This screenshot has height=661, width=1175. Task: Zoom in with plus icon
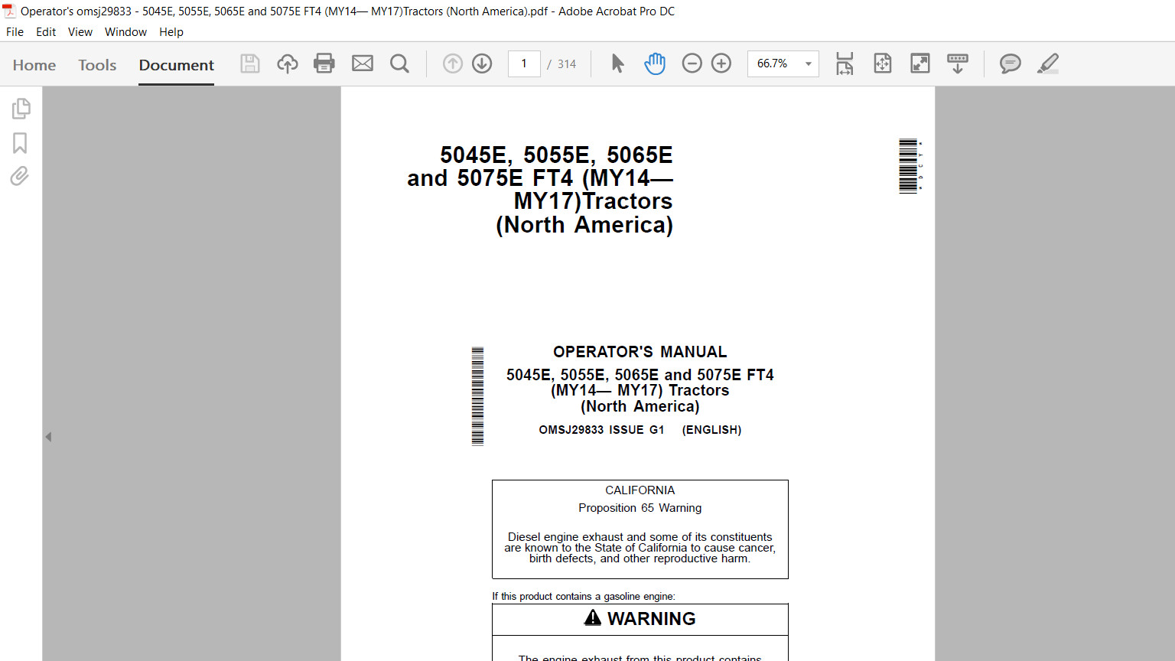(721, 63)
